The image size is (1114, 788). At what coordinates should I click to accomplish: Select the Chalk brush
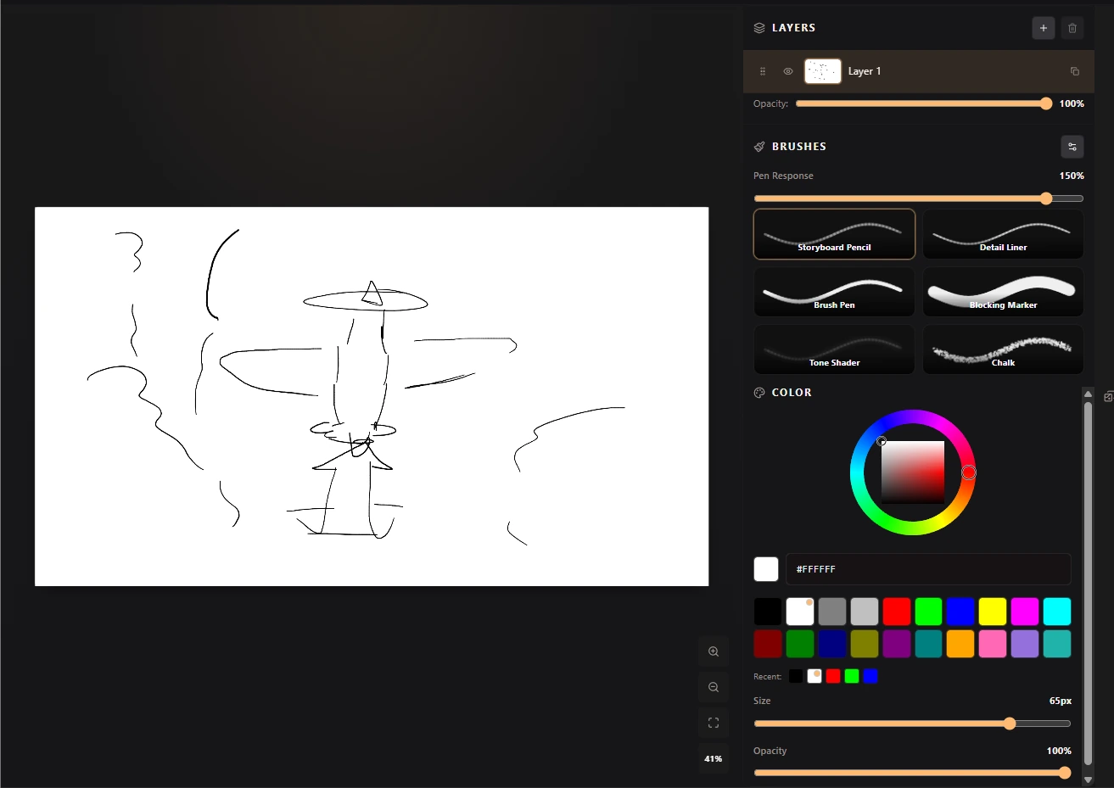(x=1002, y=349)
